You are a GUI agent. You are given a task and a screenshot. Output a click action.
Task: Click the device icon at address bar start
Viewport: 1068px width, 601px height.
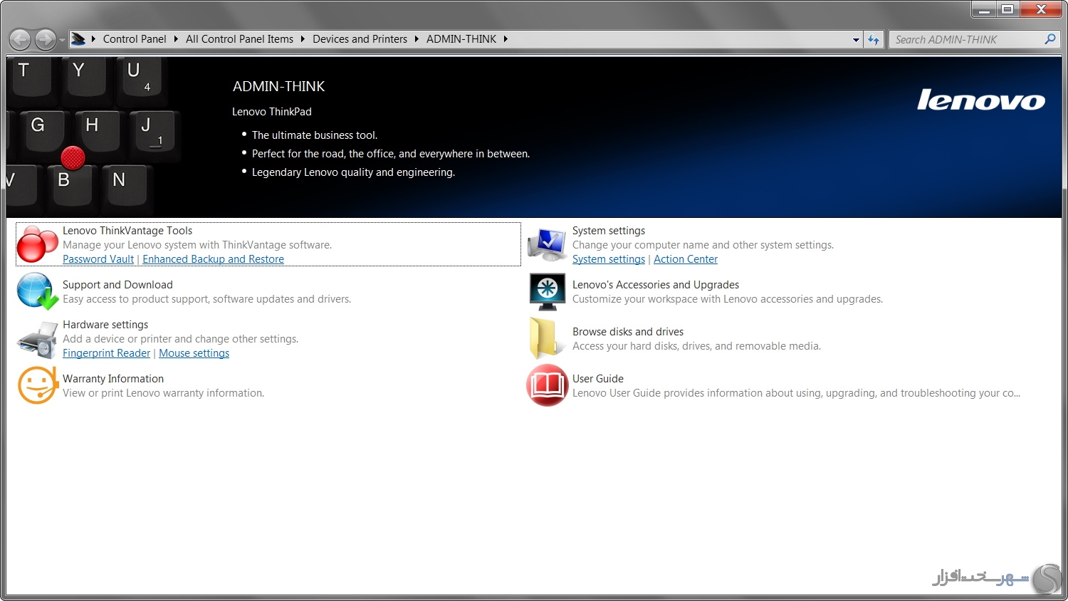click(x=78, y=39)
